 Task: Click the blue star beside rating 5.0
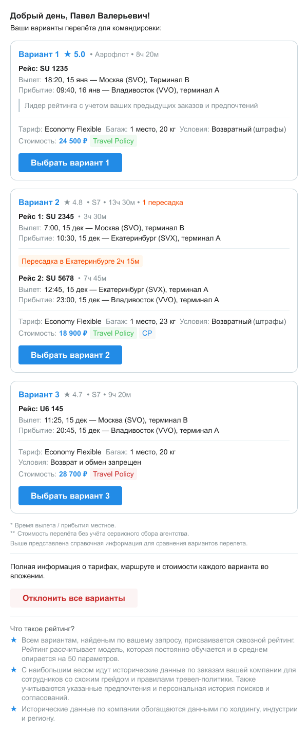pos(67,54)
